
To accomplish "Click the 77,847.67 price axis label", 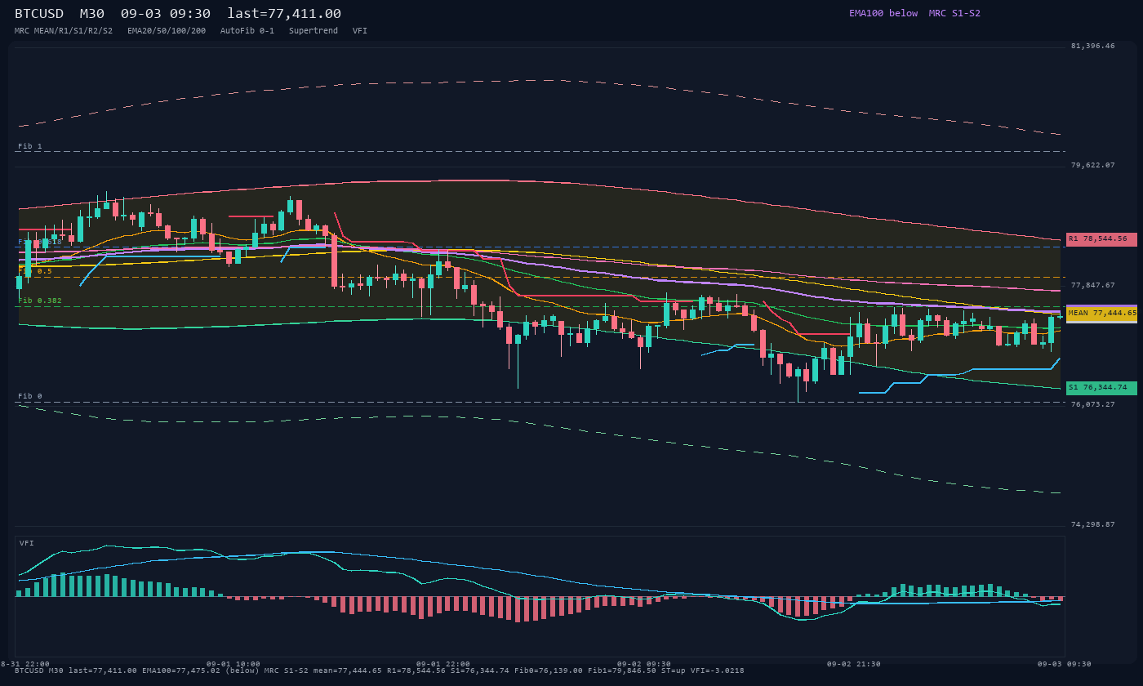I will click(x=1092, y=285).
